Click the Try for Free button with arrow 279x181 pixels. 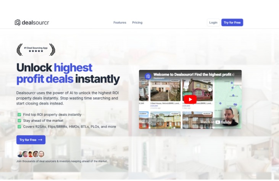coord(31,140)
